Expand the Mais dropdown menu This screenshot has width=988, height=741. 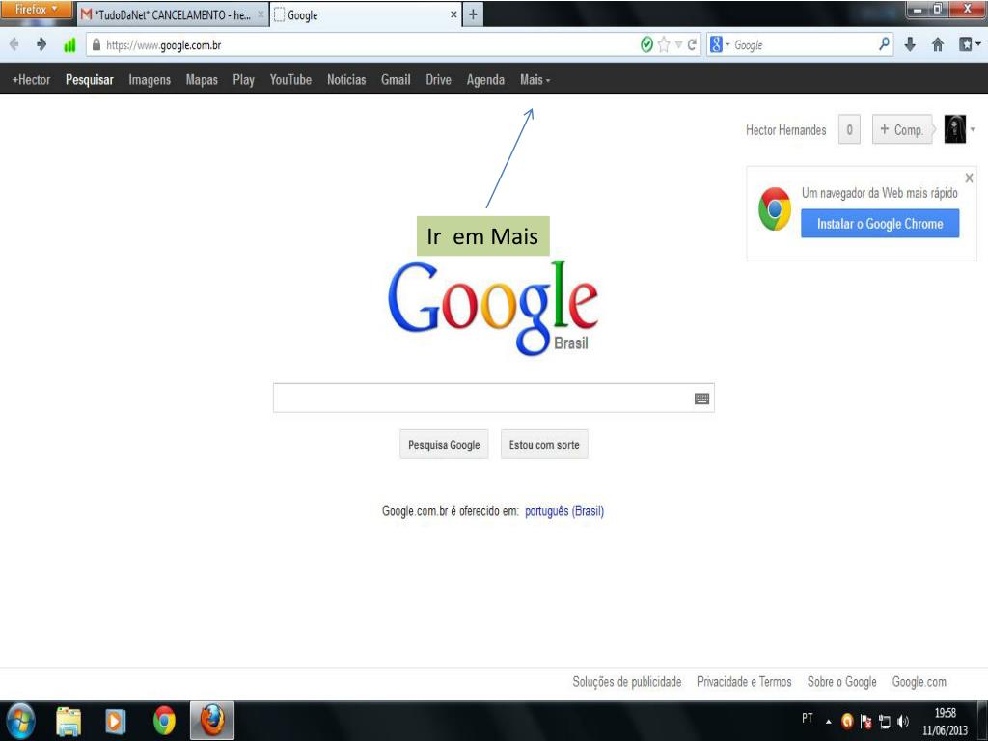point(535,80)
